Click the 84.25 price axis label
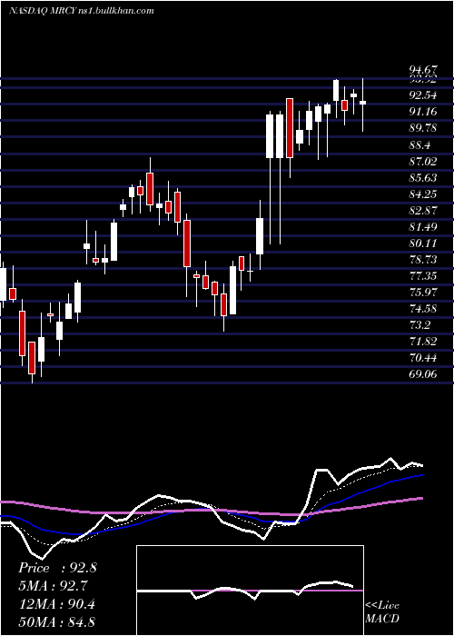This screenshot has height=636, width=454. point(423,194)
